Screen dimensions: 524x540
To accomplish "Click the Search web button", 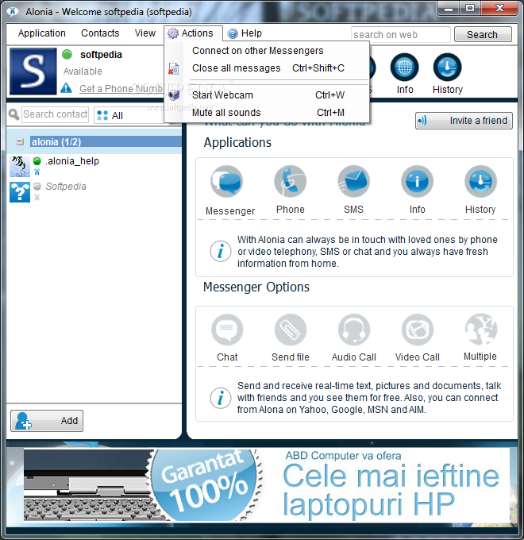I will click(x=483, y=34).
